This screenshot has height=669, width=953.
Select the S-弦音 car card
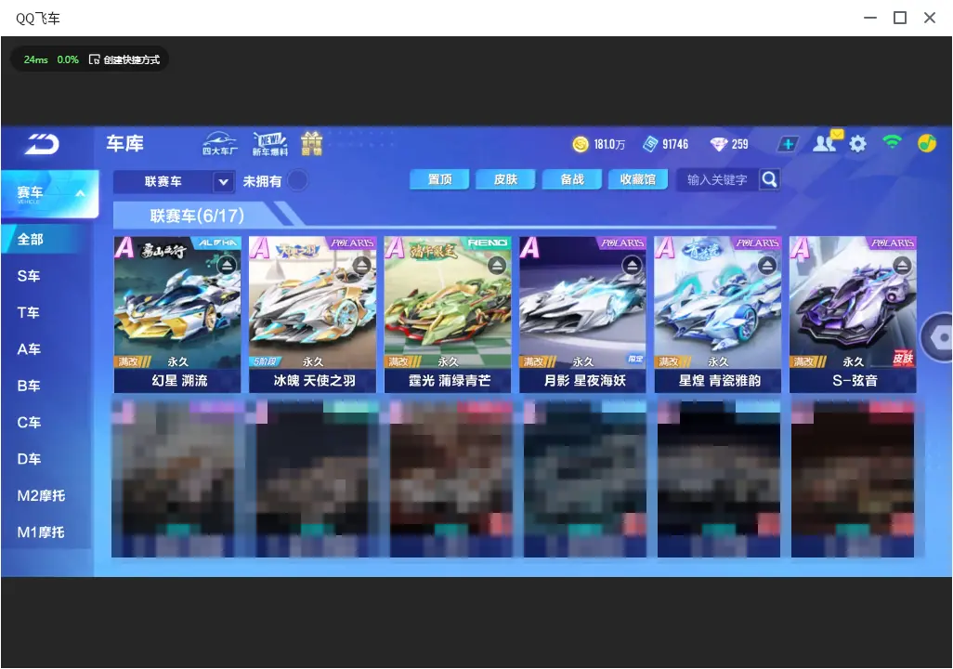(x=853, y=314)
